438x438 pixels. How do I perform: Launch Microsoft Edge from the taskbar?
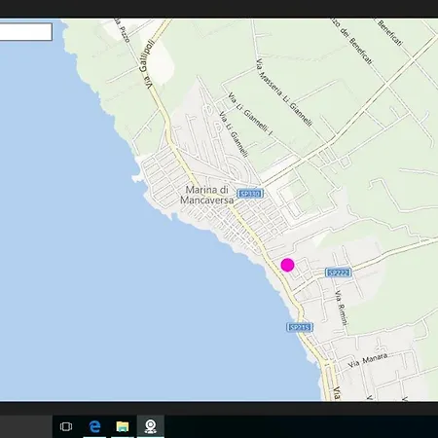pos(94,426)
